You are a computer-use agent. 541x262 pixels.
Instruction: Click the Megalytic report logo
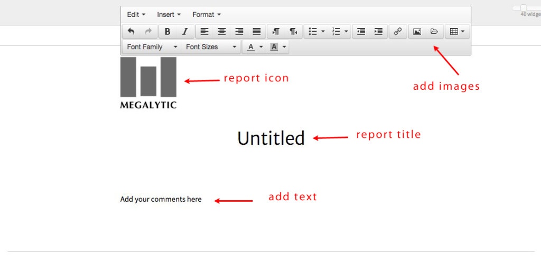pyautogui.click(x=148, y=83)
